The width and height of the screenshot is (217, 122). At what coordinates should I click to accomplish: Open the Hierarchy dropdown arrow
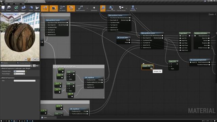click(x=137, y=8)
